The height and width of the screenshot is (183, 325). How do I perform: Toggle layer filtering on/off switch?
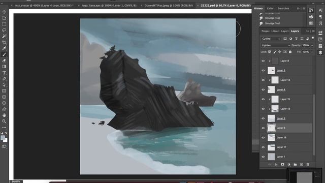point(313,38)
